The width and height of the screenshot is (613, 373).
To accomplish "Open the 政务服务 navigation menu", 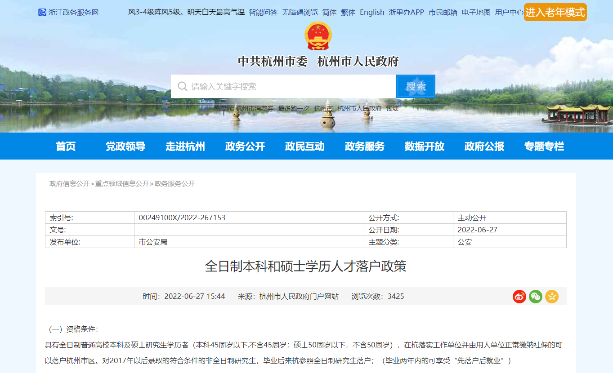I will (x=365, y=146).
